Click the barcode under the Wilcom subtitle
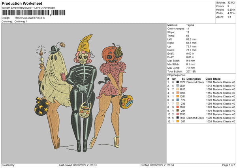237x168 pixels. (34, 13)
